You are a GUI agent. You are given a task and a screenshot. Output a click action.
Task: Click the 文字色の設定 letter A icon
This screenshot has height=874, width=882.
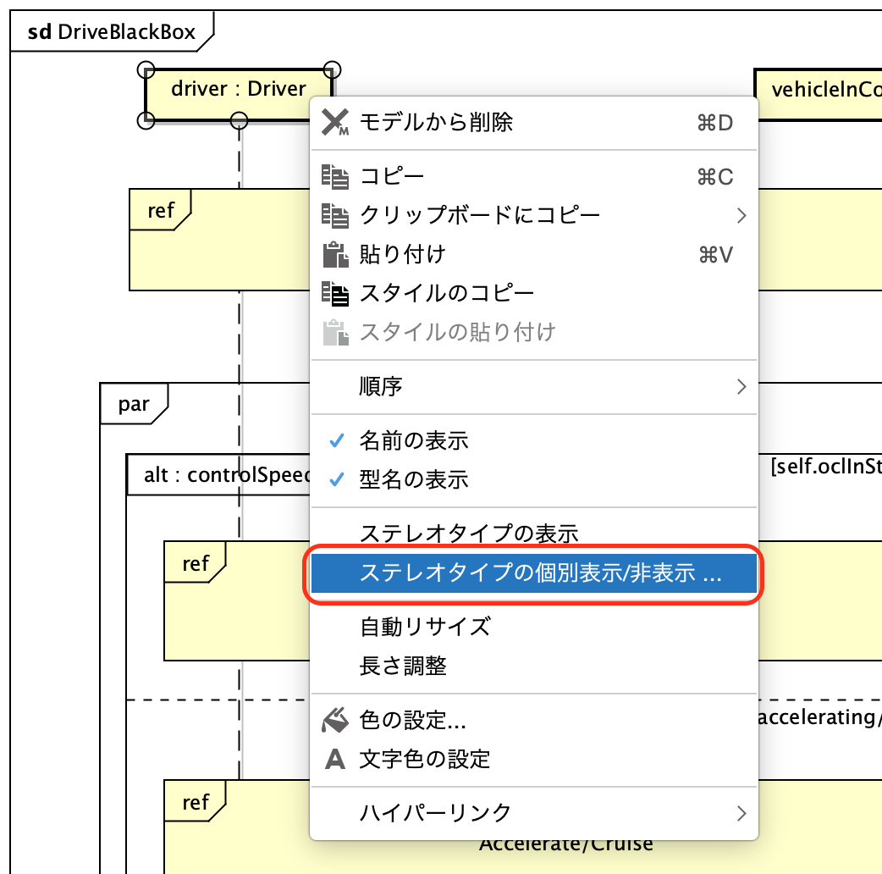coord(335,759)
